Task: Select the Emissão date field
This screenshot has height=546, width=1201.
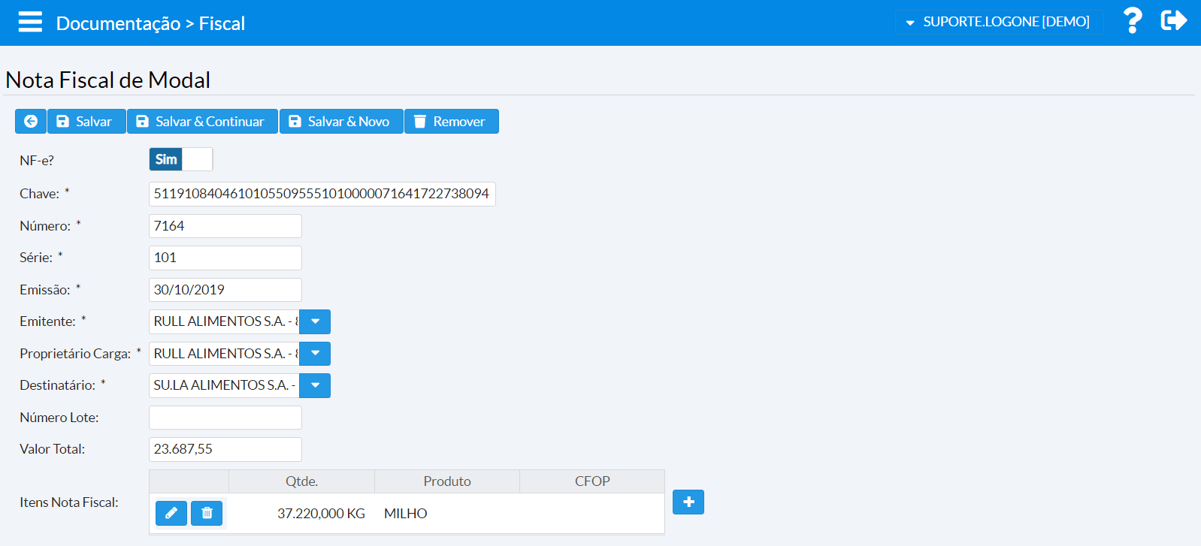Action: [225, 290]
